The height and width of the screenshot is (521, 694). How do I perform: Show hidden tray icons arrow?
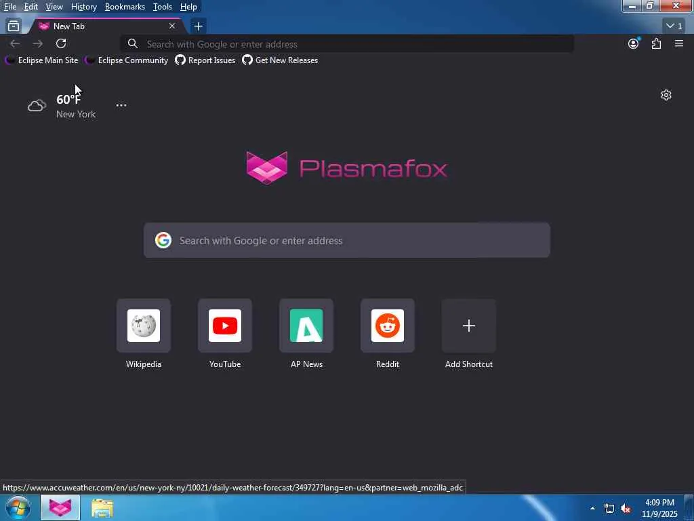pos(592,508)
